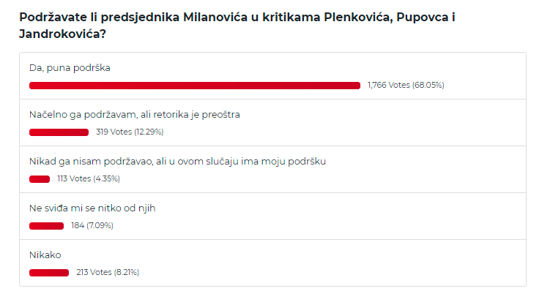Click the '319 Votes (12.29%)' label
Screen dimensions: 542x294
(x=130, y=132)
